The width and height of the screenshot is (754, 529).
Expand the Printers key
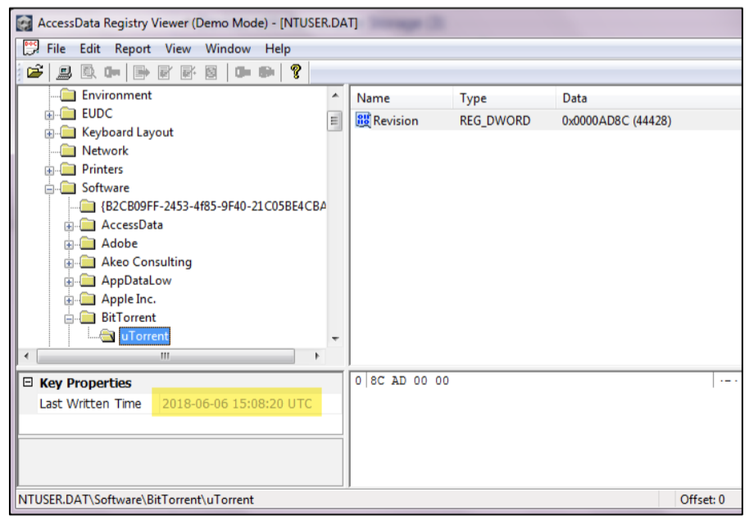49,170
